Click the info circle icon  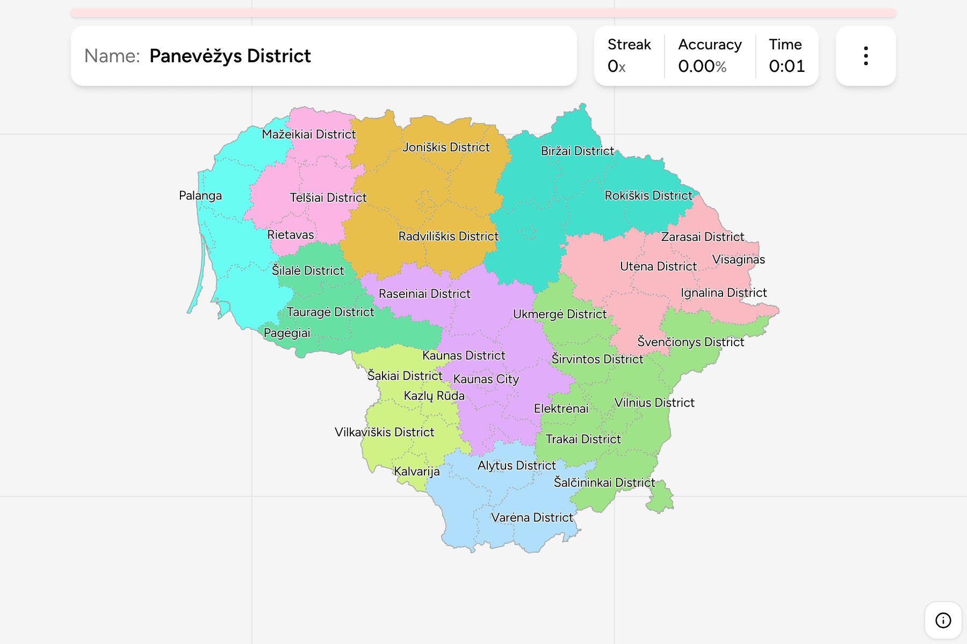pos(943,620)
